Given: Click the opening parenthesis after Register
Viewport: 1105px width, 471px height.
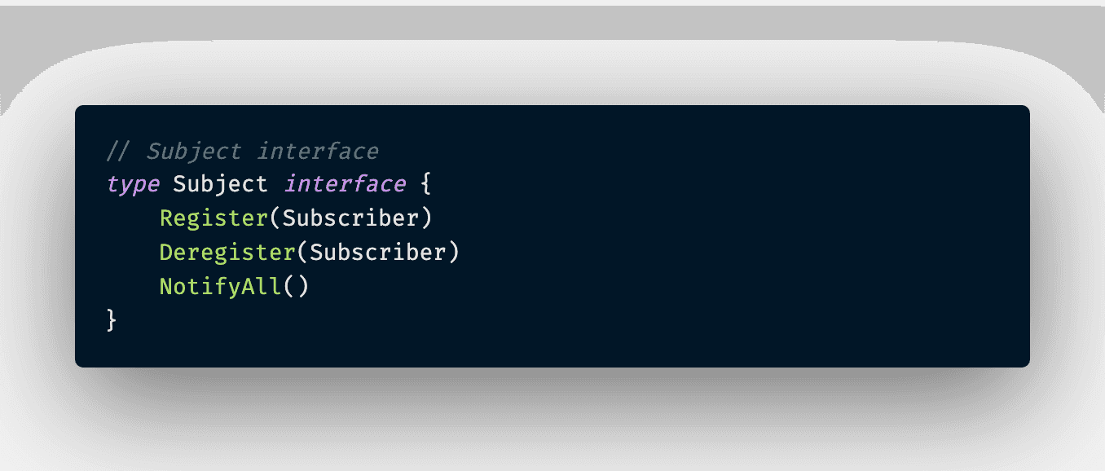Looking at the screenshot, I should [x=275, y=219].
